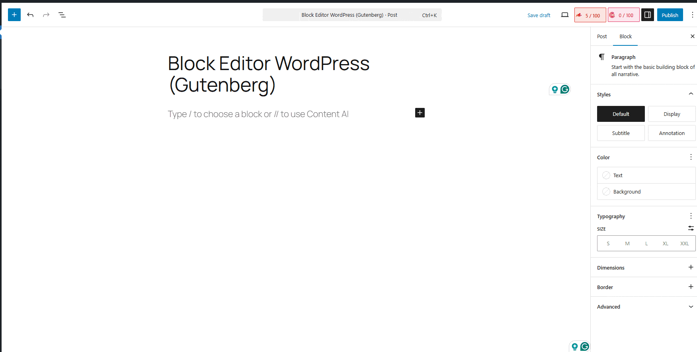
Task: Select the Display paragraph style
Action: pyautogui.click(x=672, y=114)
